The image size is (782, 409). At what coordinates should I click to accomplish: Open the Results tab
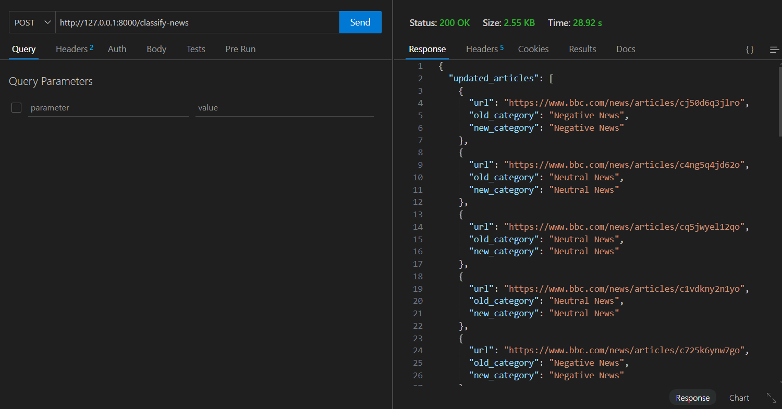click(582, 49)
